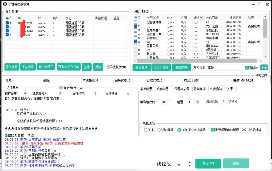Click 清空数据 to clear user data
This screenshot has height=171, width=272.
pyautogui.click(x=181, y=67)
